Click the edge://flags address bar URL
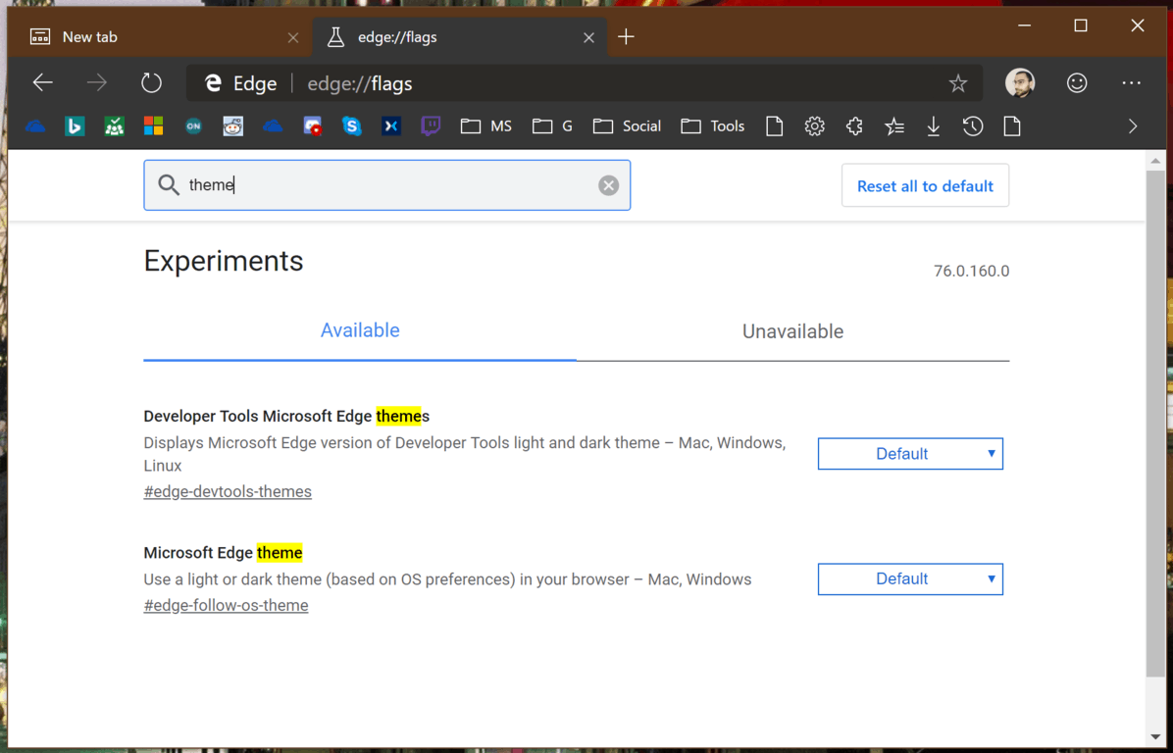The height and width of the screenshot is (753, 1173). coord(360,83)
